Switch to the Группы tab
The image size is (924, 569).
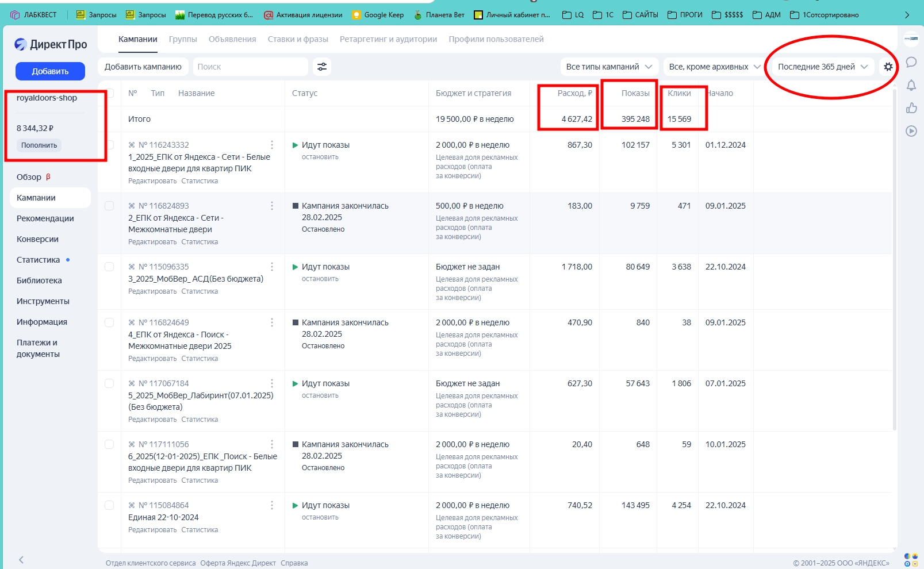183,39
